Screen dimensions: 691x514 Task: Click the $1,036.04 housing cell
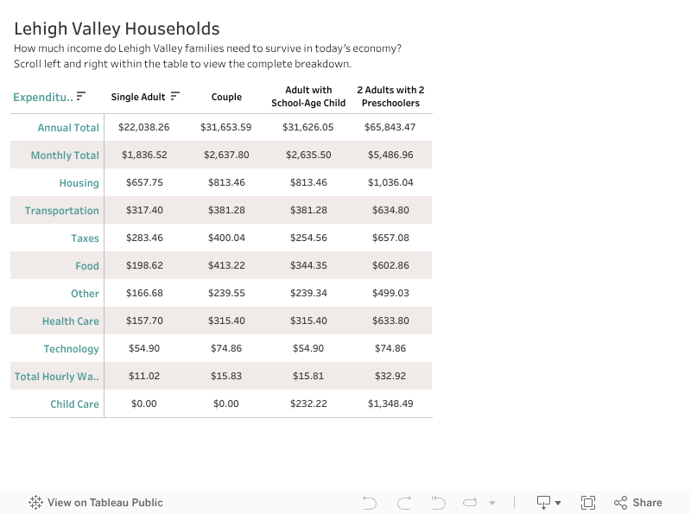tap(391, 182)
